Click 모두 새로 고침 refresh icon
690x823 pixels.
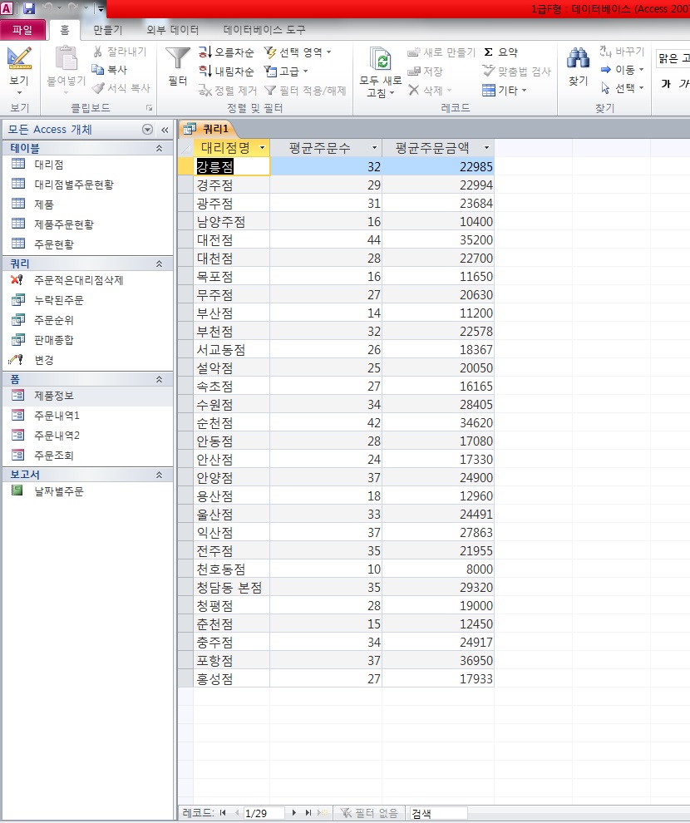click(x=382, y=59)
